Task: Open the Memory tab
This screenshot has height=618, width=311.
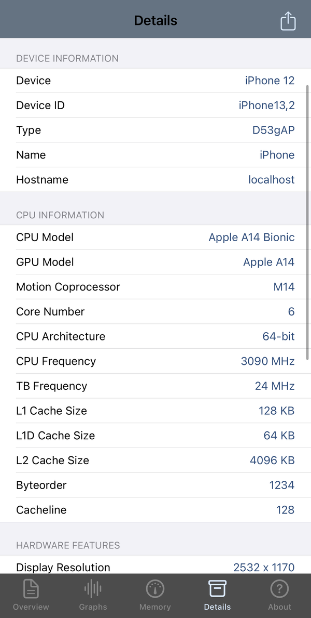Action: (x=155, y=595)
